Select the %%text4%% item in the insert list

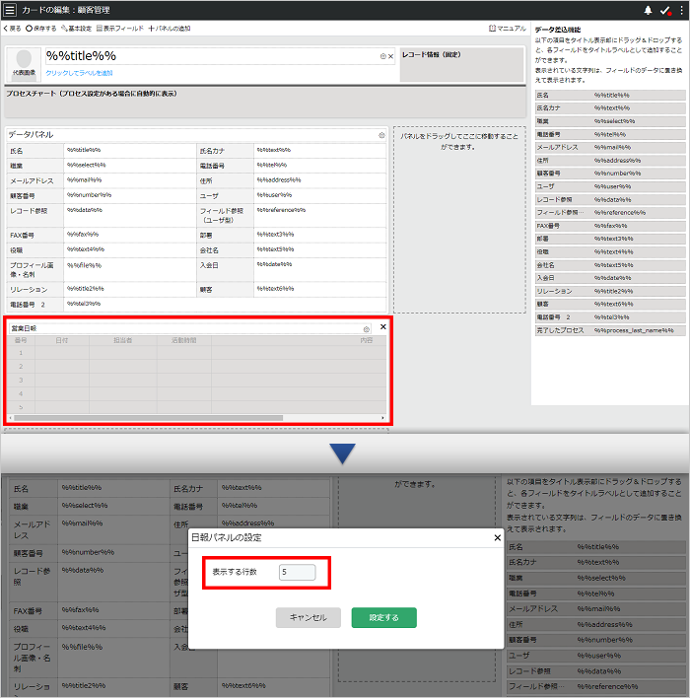610,252
